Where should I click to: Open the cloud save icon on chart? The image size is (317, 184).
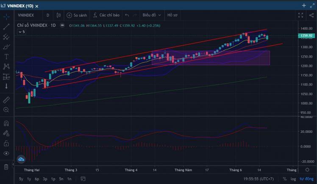pos(21,159)
